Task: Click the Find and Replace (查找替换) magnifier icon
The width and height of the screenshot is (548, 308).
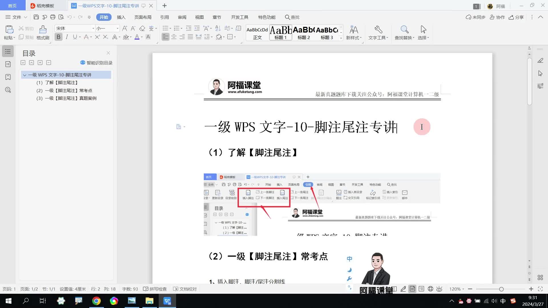Action: tap(404, 30)
